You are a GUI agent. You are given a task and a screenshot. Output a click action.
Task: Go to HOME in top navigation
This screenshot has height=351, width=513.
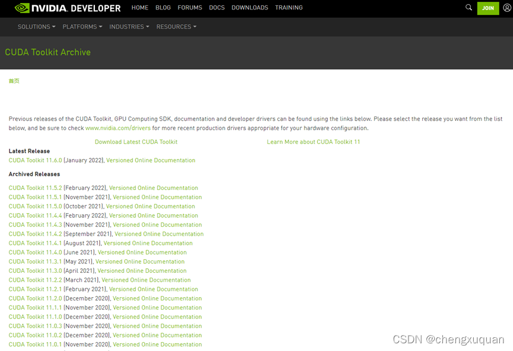140,8
